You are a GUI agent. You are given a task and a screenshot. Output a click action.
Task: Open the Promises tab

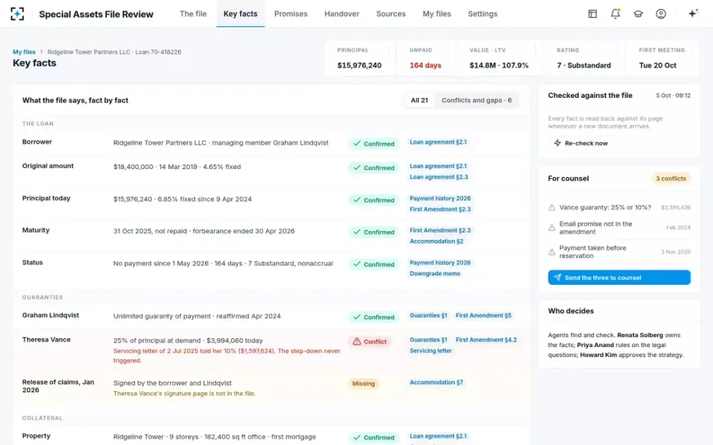(x=291, y=14)
